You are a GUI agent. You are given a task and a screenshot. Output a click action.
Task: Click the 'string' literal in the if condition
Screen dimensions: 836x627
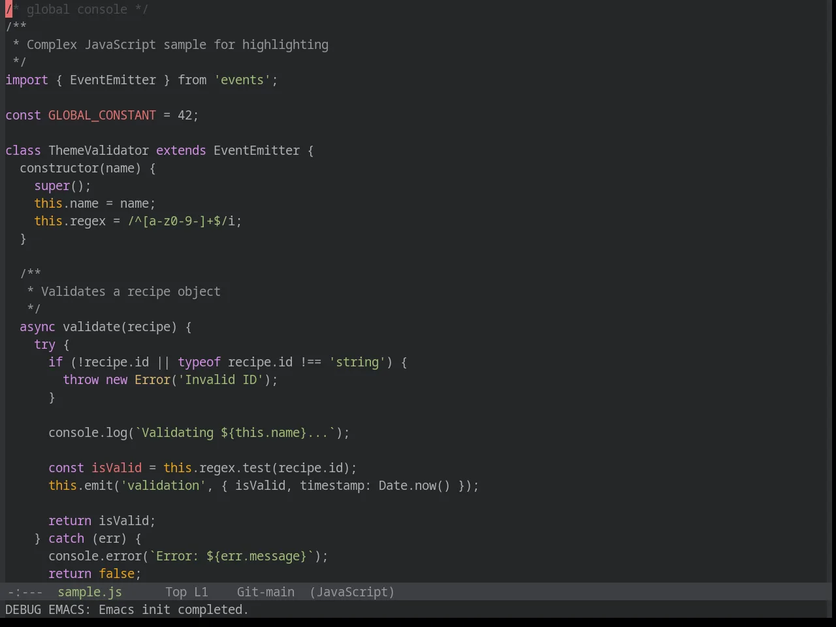pos(357,362)
